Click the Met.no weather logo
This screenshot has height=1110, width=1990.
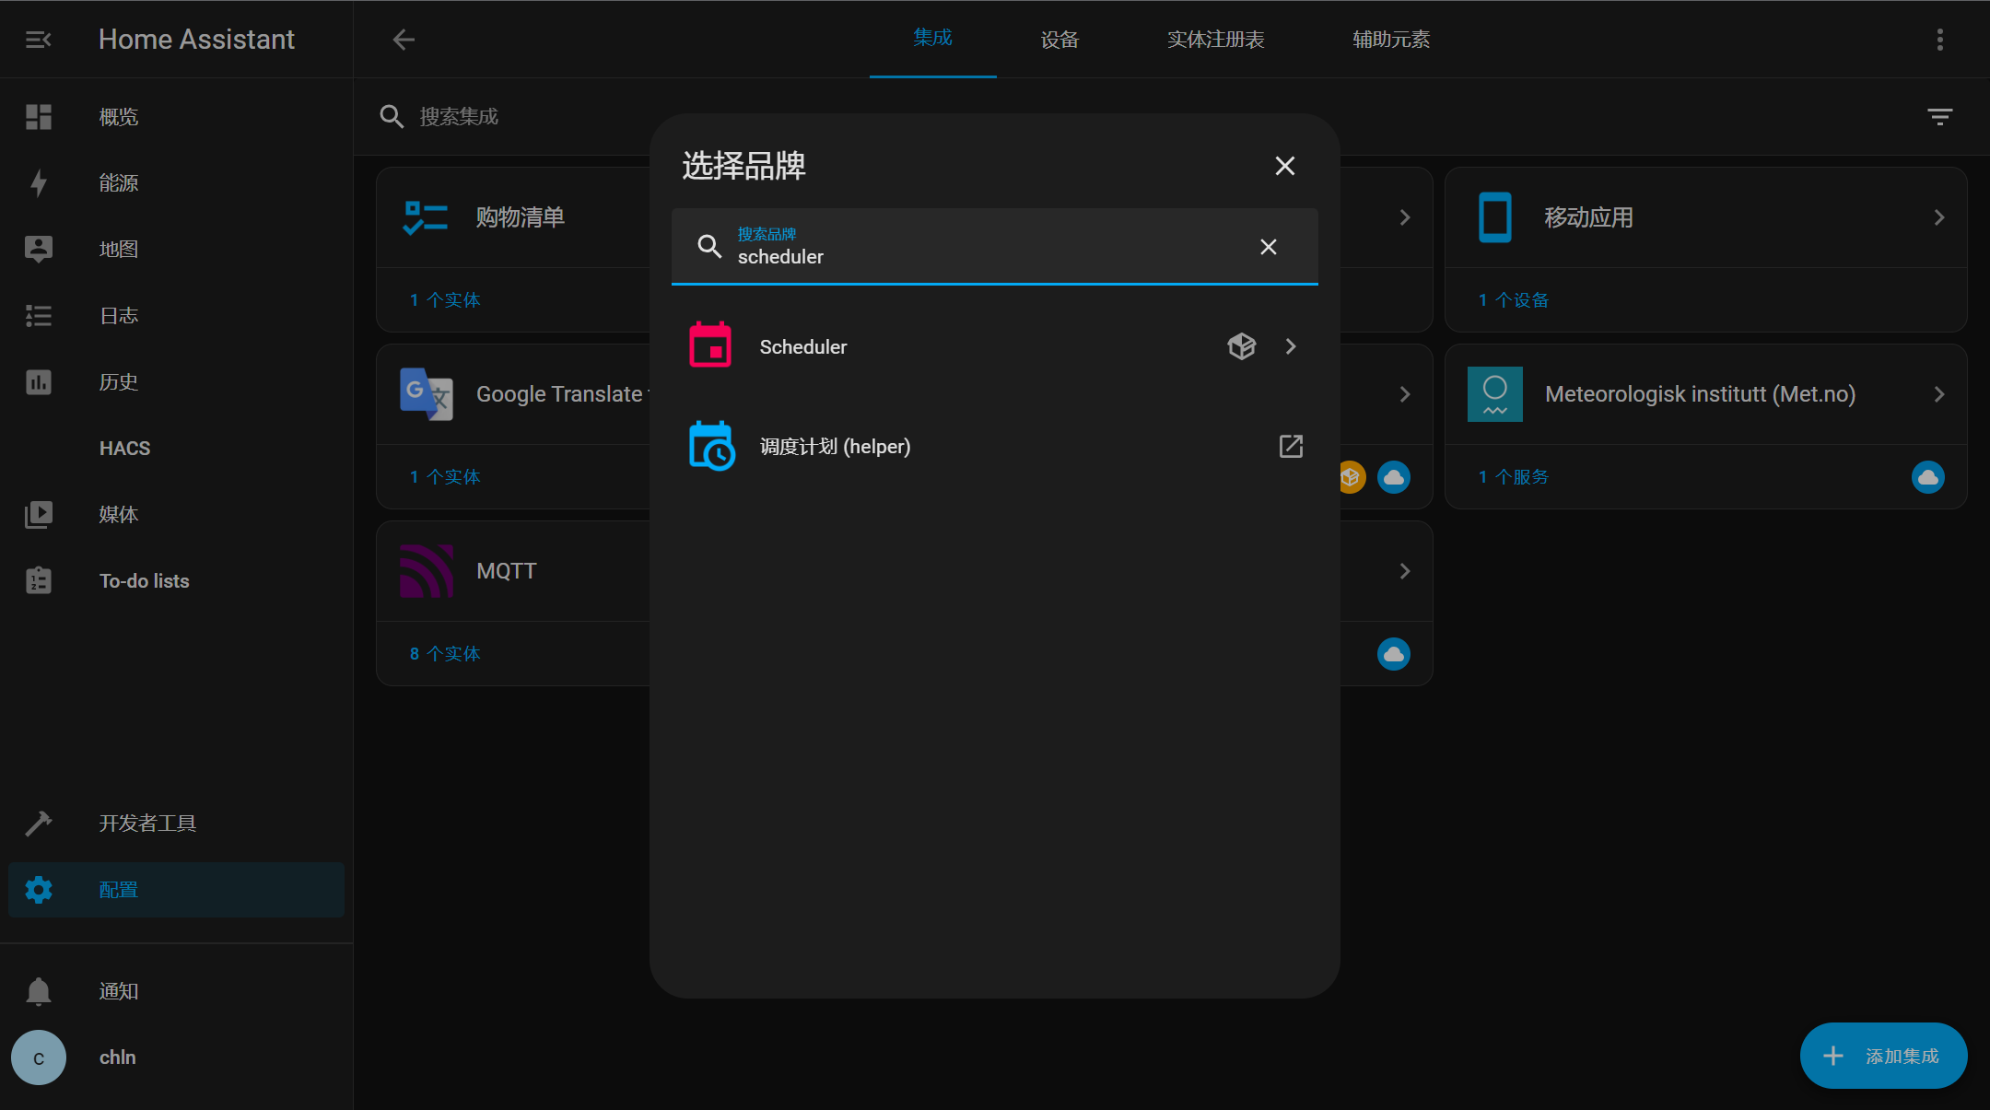[x=1494, y=394]
